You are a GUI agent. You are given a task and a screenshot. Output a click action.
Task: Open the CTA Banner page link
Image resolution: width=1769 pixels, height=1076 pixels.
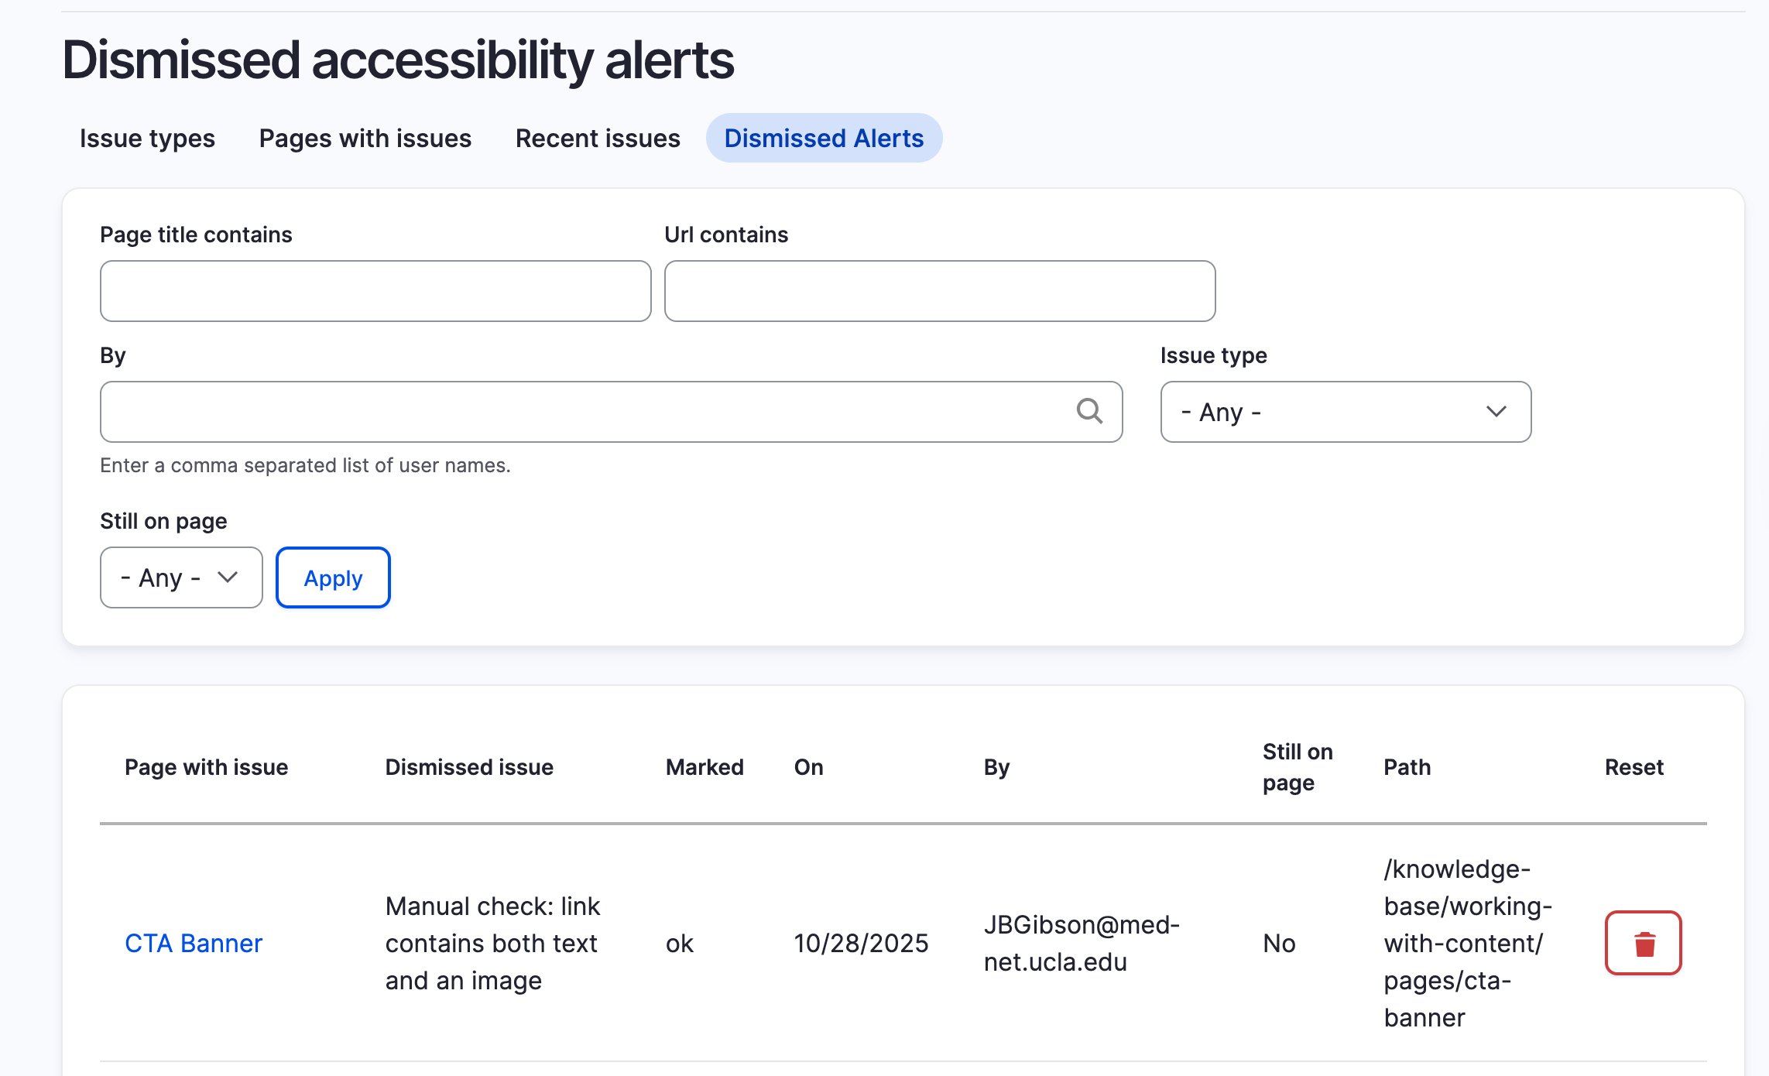point(194,943)
